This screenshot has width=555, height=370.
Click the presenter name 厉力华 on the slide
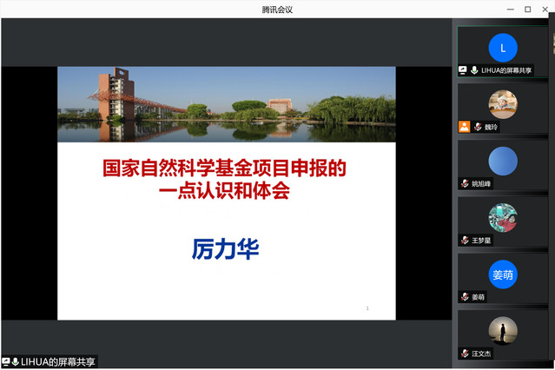tap(226, 248)
